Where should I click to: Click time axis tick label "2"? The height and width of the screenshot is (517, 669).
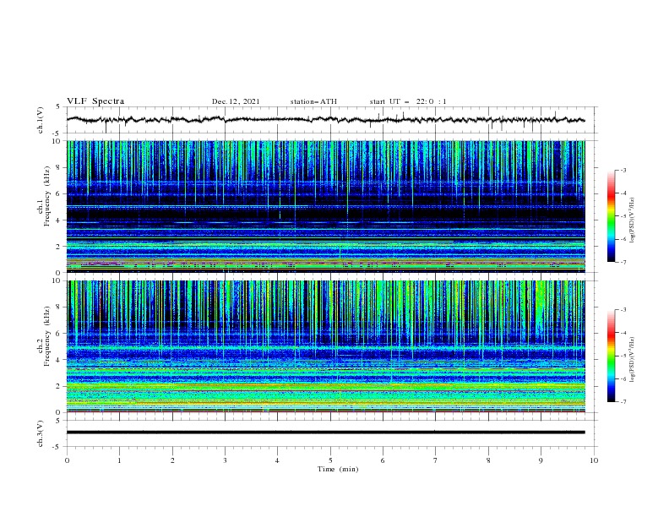coord(172,460)
